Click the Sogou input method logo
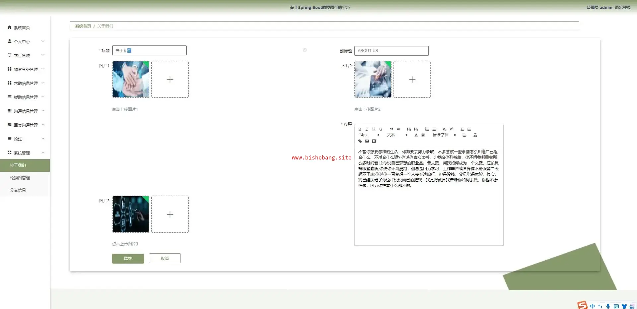Image resolution: width=637 pixels, height=309 pixels. 582,305
